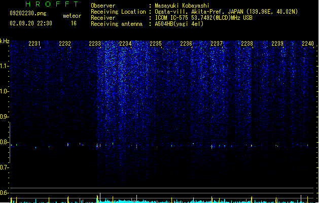Click the Receiving antenna field label
Image resolution: width=319 pixels, height=203 pixels.
(x=117, y=24)
